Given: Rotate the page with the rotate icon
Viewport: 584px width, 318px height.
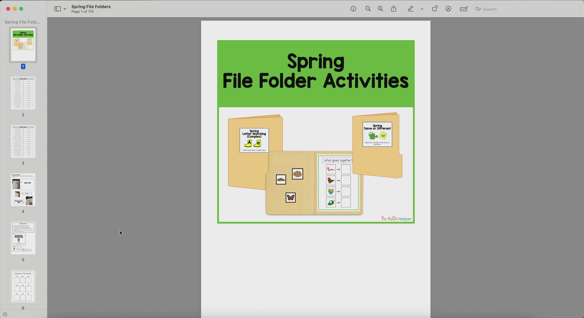Looking at the screenshot, I should click(435, 9).
